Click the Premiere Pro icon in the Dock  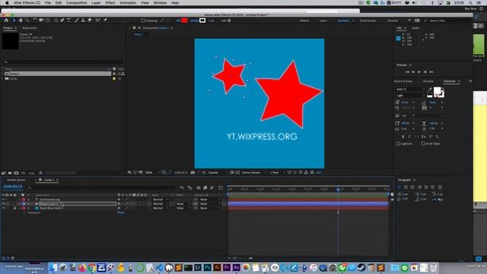point(227,267)
